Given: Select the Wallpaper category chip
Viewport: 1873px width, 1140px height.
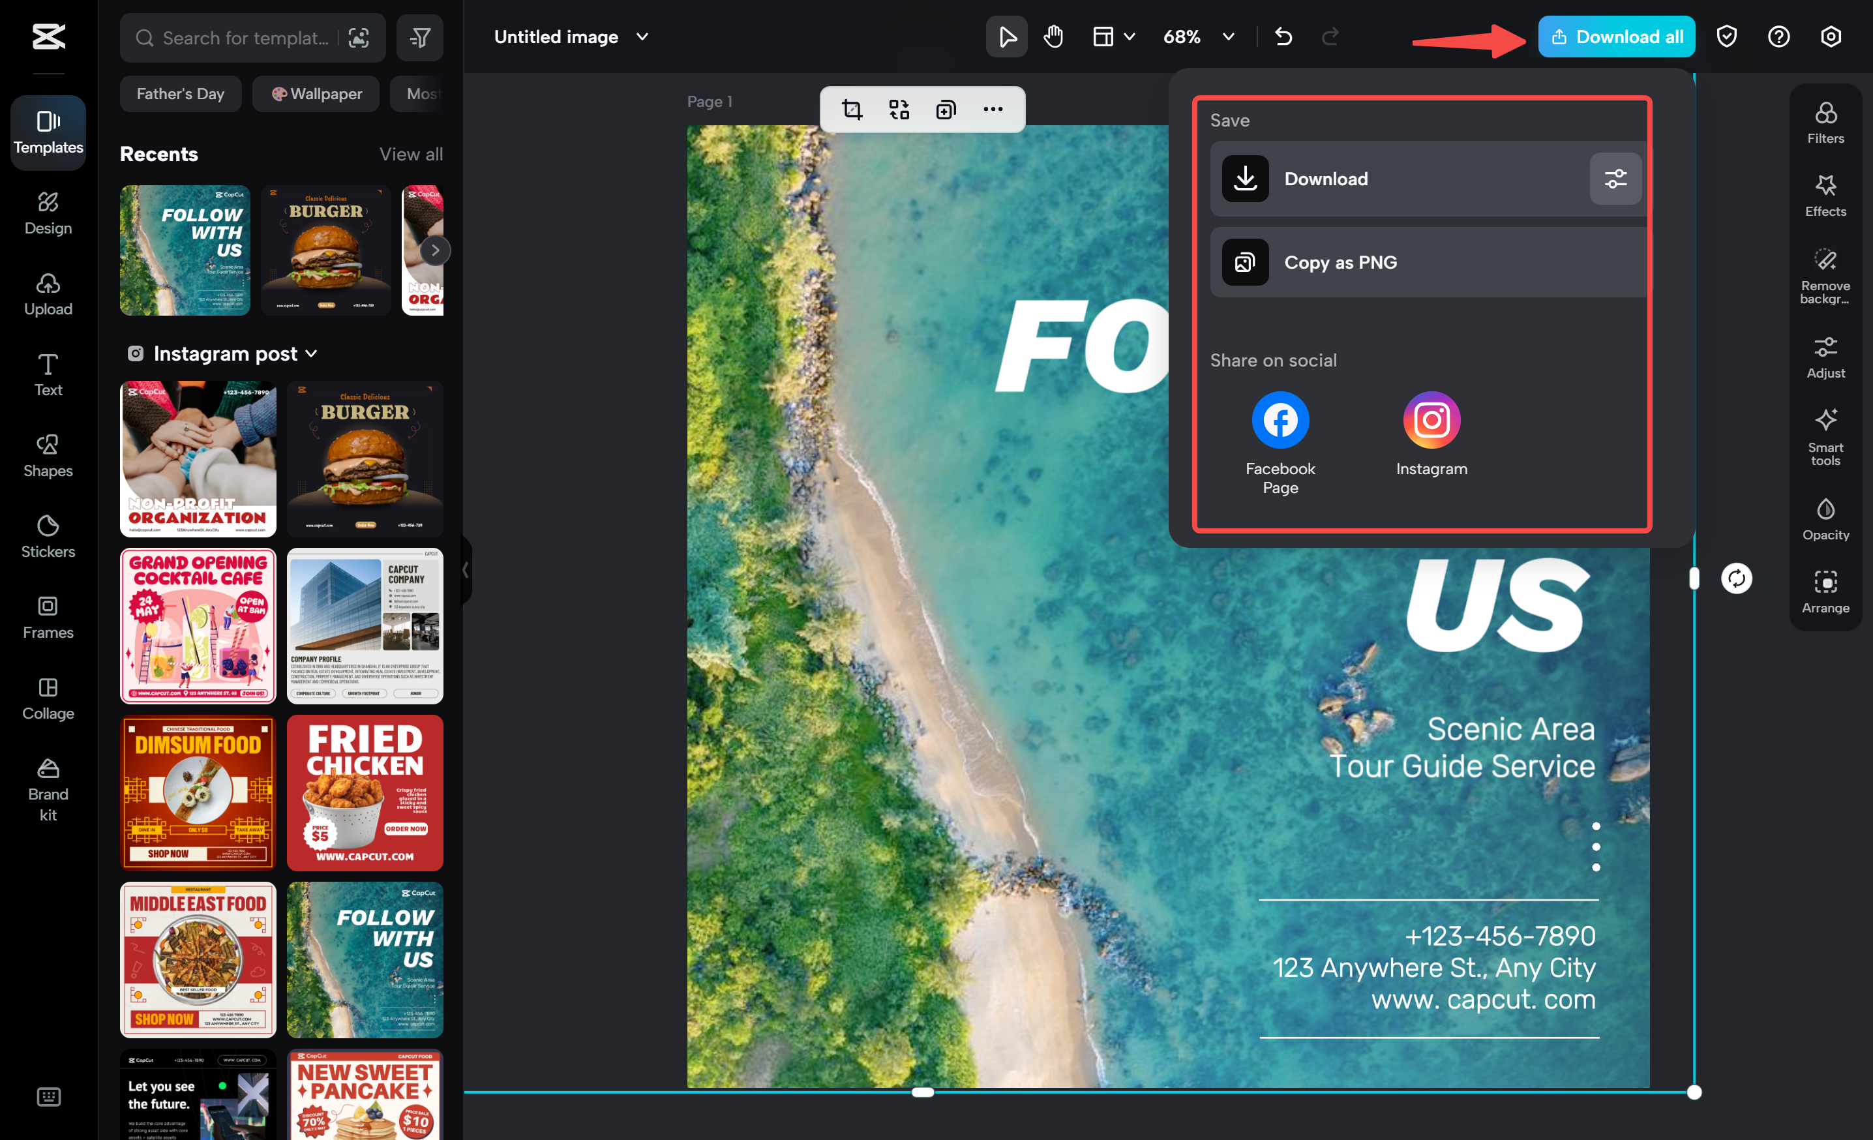Looking at the screenshot, I should [316, 93].
